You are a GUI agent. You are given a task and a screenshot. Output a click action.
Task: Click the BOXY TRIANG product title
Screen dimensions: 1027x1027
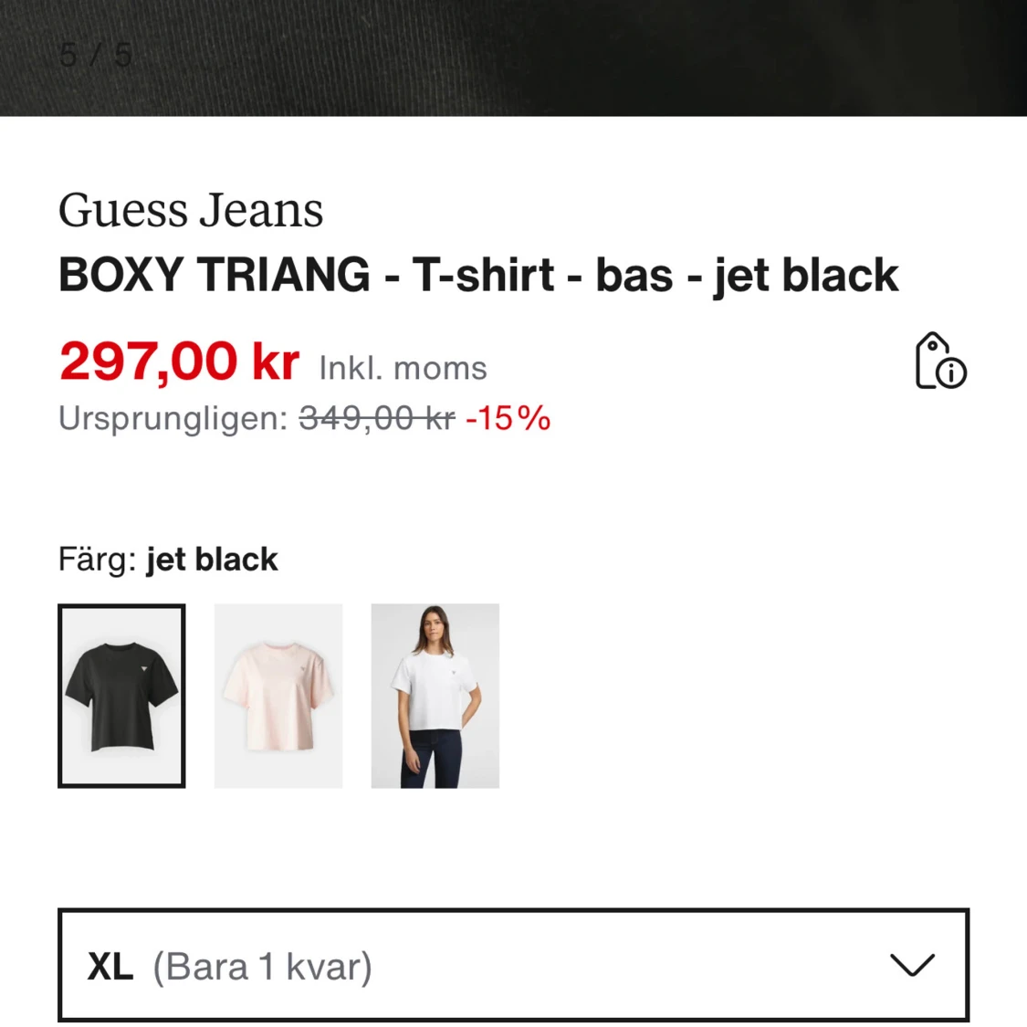(478, 275)
